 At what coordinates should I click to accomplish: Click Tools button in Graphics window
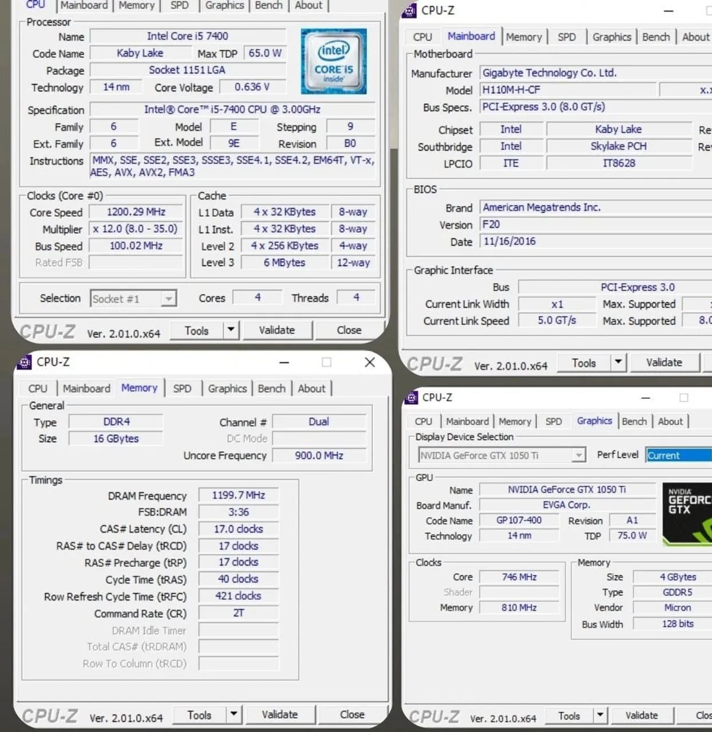[569, 716]
